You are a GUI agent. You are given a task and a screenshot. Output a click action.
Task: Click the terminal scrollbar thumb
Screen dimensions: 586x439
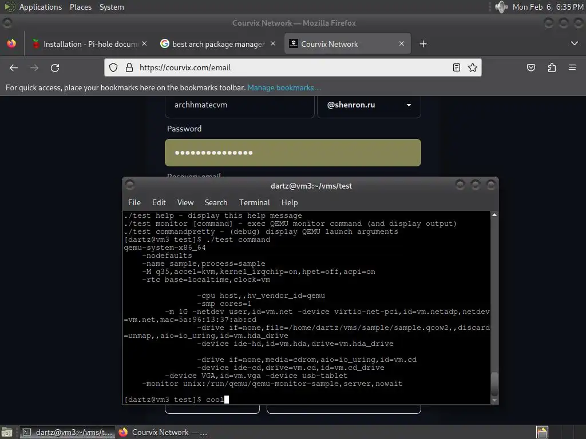(494, 384)
